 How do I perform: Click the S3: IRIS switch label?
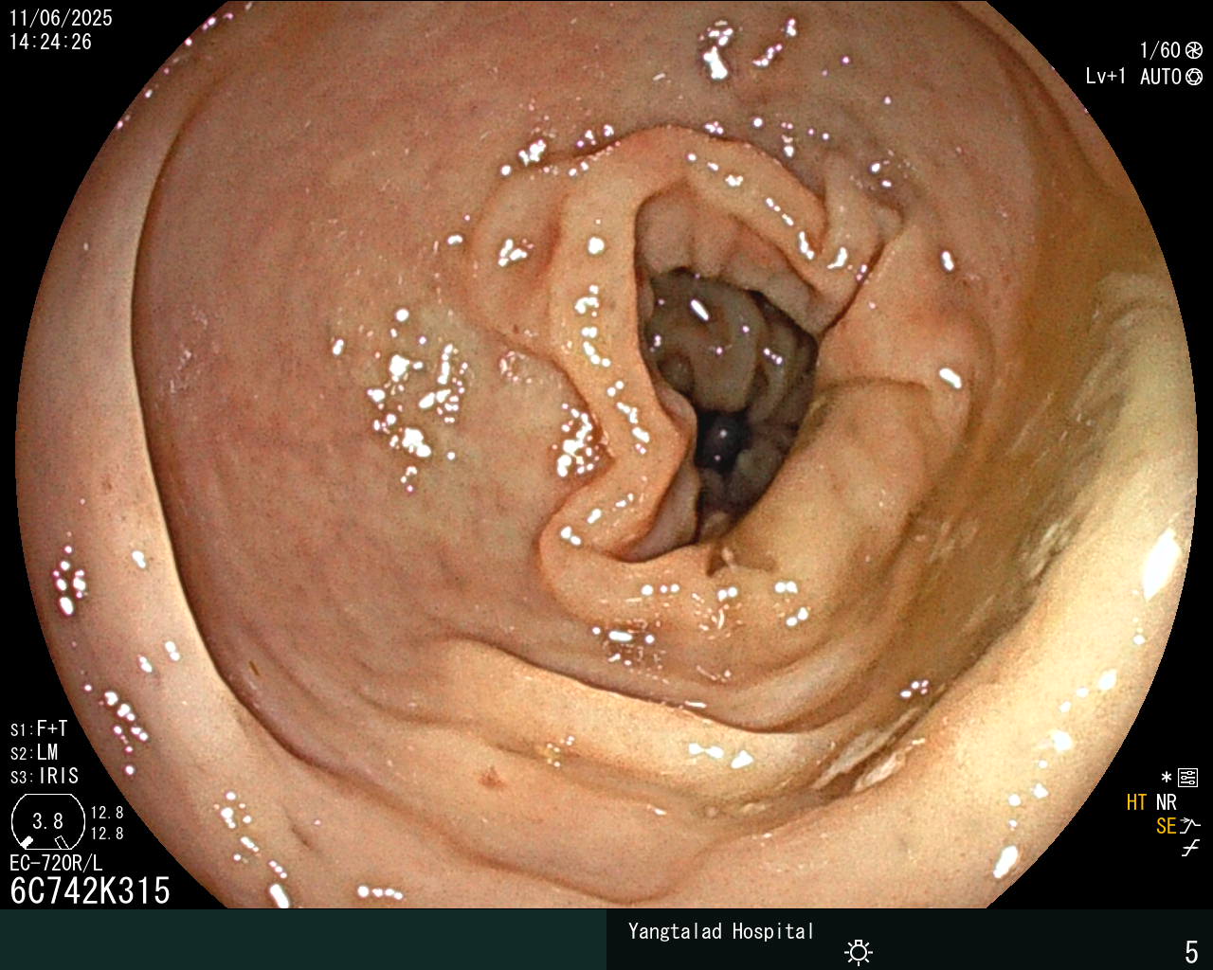pyautogui.click(x=45, y=776)
